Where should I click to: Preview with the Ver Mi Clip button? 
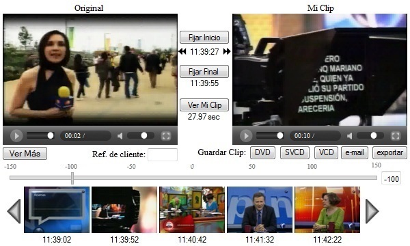pos(204,105)
